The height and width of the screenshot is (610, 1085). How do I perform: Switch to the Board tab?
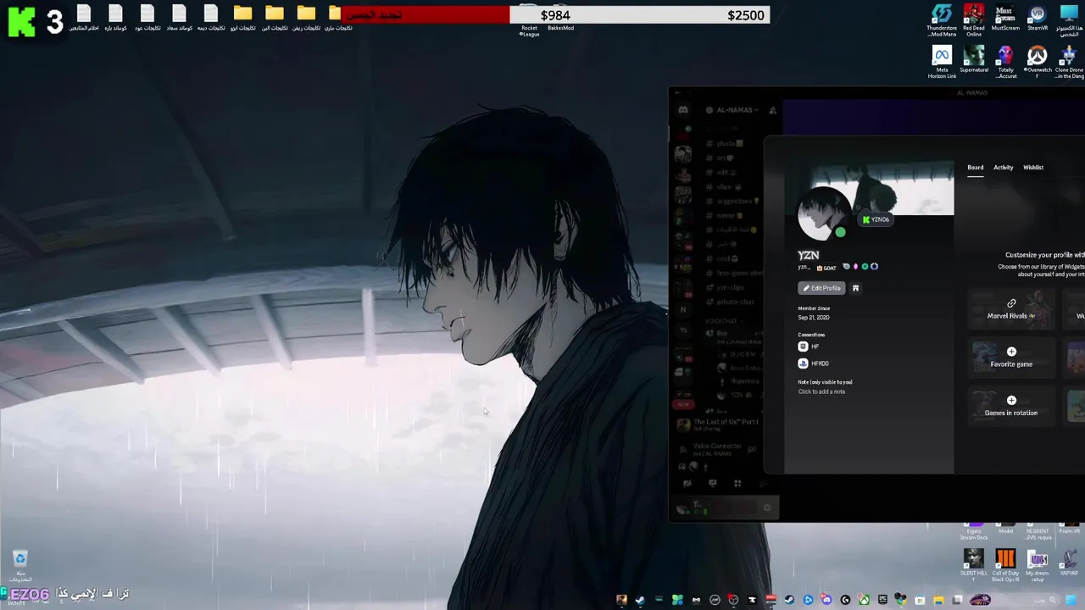[976, 168]
